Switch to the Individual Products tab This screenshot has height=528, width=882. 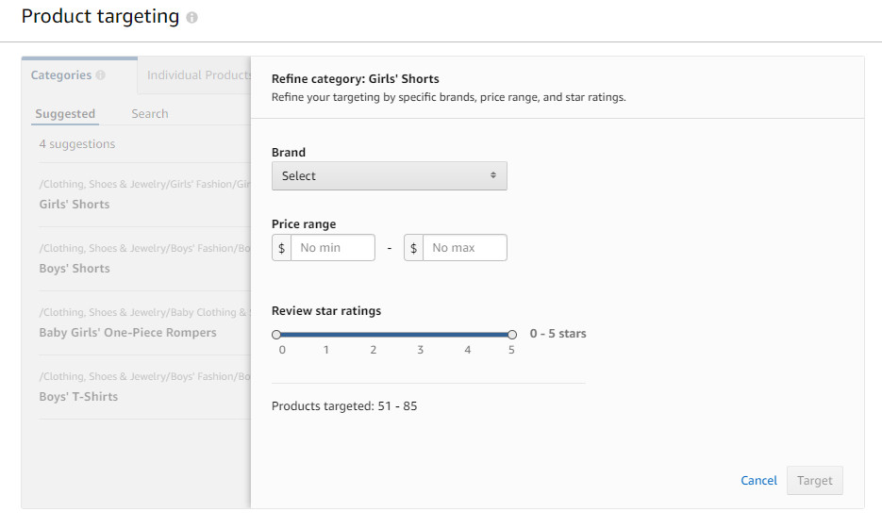point(196,75)
